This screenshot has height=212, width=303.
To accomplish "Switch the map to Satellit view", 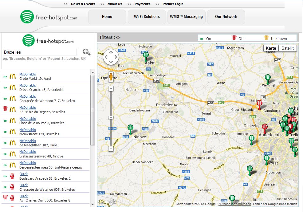I will 288,48.
